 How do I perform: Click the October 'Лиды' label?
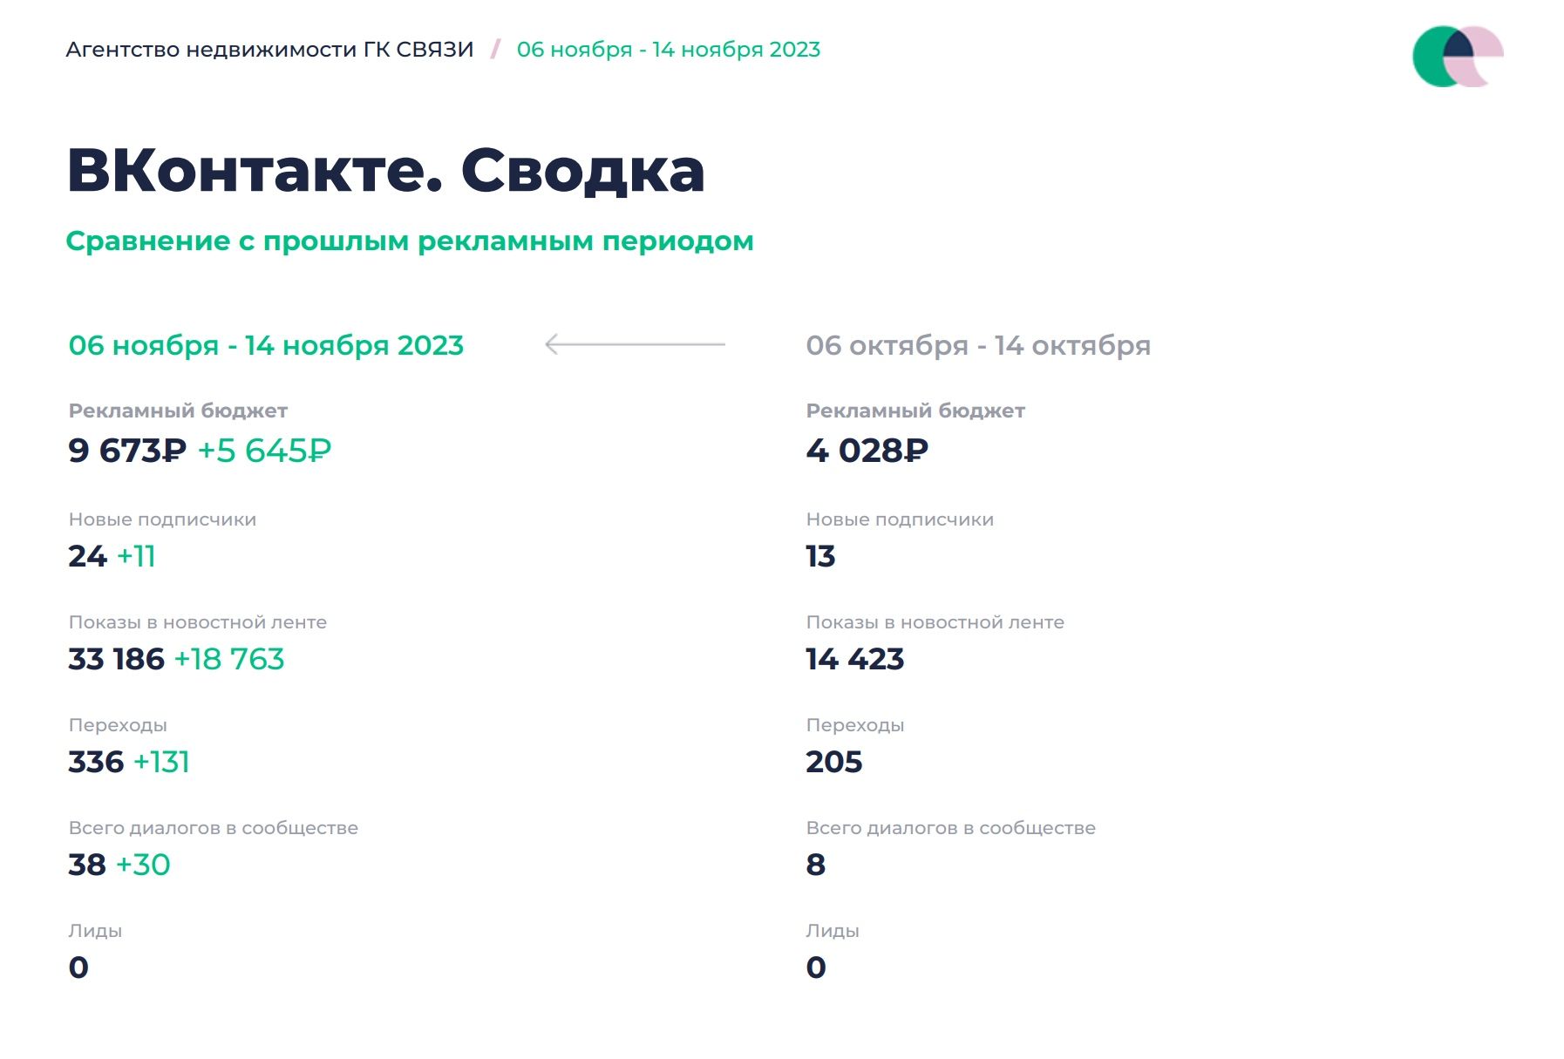tap(833, 931)
